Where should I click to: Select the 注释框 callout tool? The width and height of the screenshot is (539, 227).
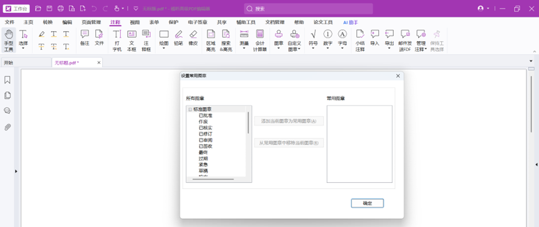coord(146,40)
